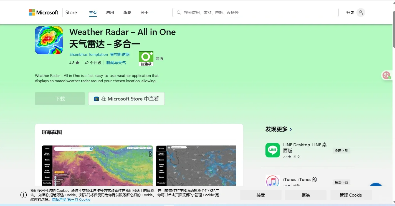Open the Weather Radar app icon thumbnail

[x=49, y=40]
